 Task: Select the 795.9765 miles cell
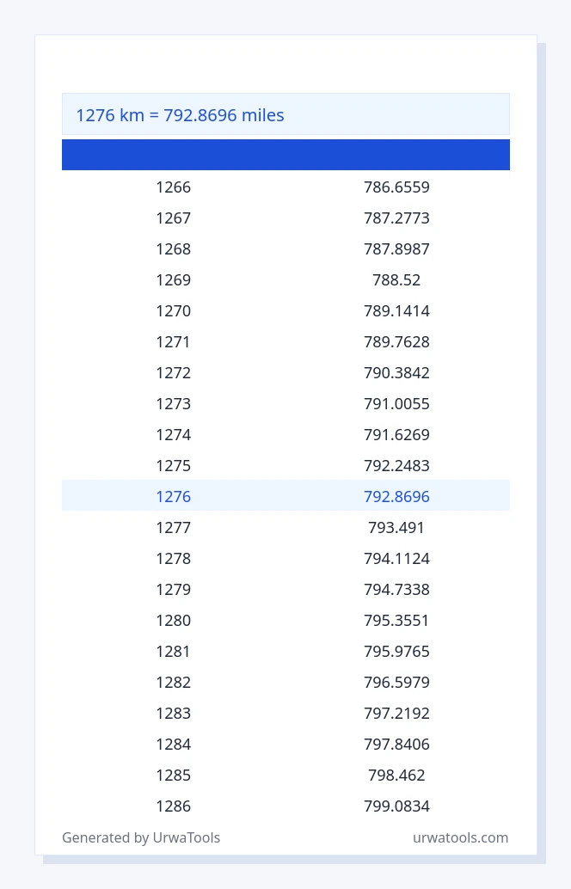[397, 651]
